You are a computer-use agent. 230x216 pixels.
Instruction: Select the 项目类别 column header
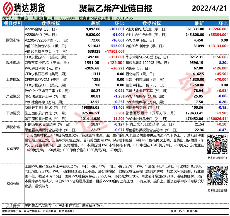[13, 23]
